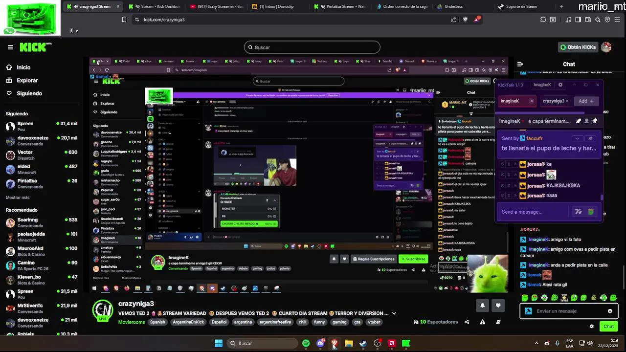Open Spotify from Windows taskbar

click(x=306, y=343)
